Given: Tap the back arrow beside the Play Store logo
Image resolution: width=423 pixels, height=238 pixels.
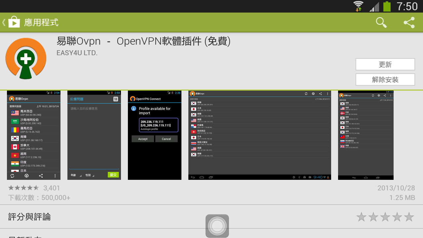Looking at the screenshot, I should 3,22.
